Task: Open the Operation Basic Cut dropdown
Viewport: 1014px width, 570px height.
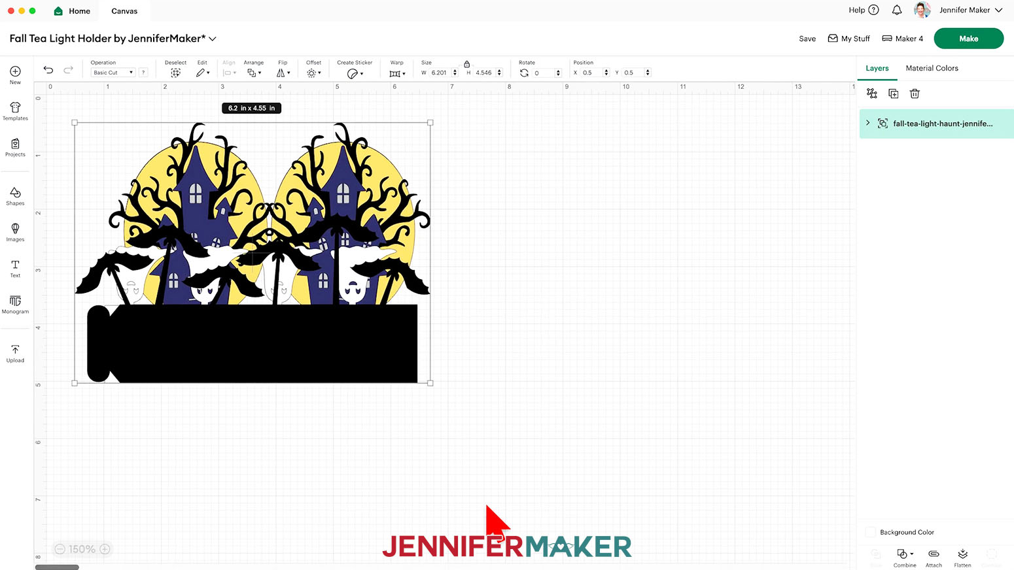Action: (113, 73)
